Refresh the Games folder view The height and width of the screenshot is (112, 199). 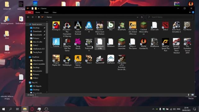(x=142, y=17)
